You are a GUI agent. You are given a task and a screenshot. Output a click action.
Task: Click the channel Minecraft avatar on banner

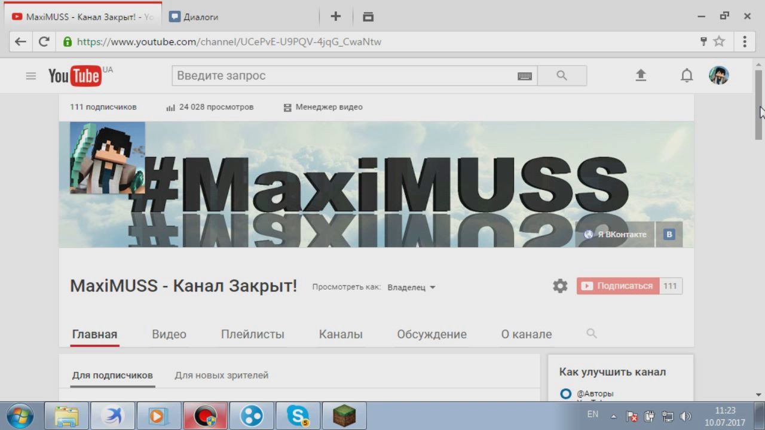coord(108,158)
